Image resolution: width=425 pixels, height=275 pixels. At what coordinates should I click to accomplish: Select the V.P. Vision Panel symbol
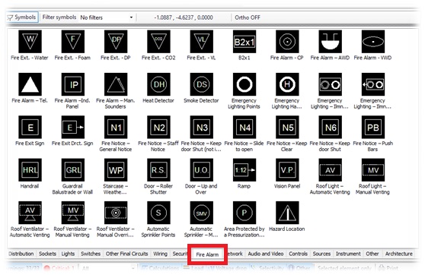click(x=287, y=169)
